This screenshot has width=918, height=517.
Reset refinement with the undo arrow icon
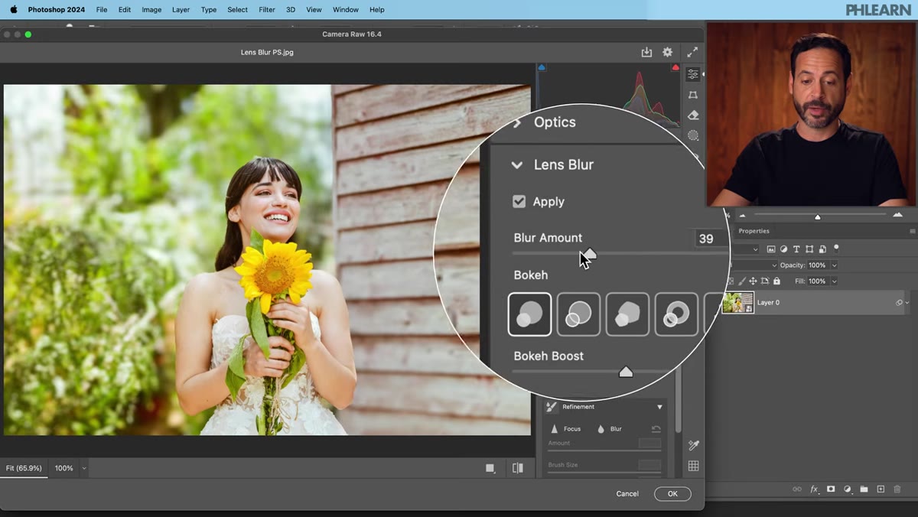pos(656,429)
